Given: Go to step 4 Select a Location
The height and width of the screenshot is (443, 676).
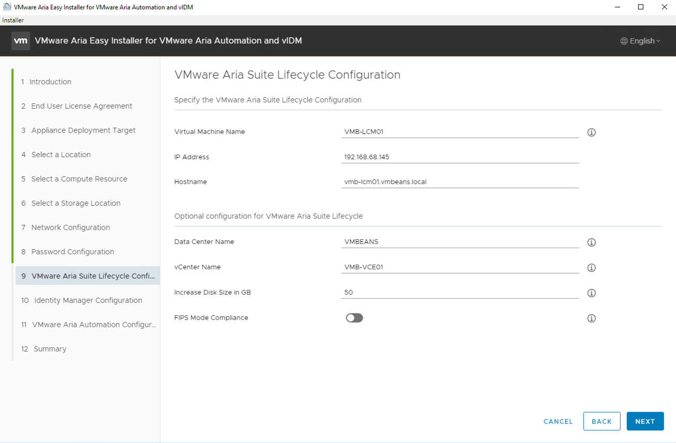Looking at the screenshot, I should pos(56,155).
